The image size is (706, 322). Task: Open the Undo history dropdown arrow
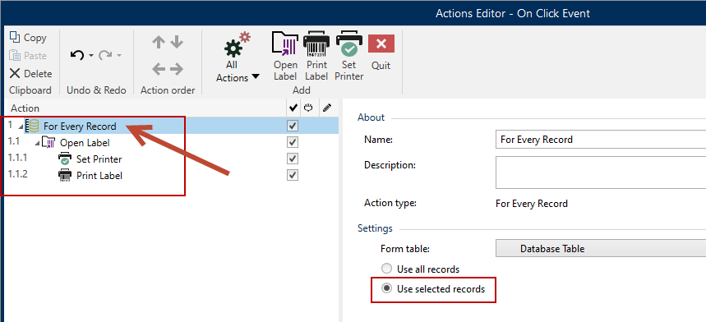click(90, 56)
